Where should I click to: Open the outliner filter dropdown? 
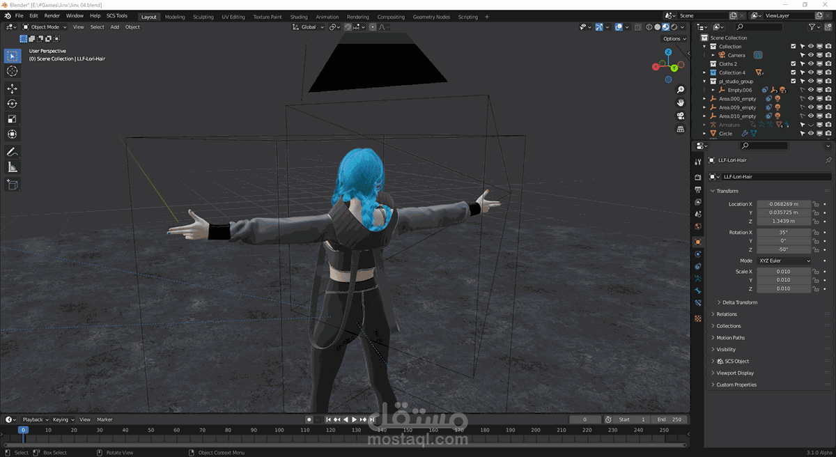[814, 27]
